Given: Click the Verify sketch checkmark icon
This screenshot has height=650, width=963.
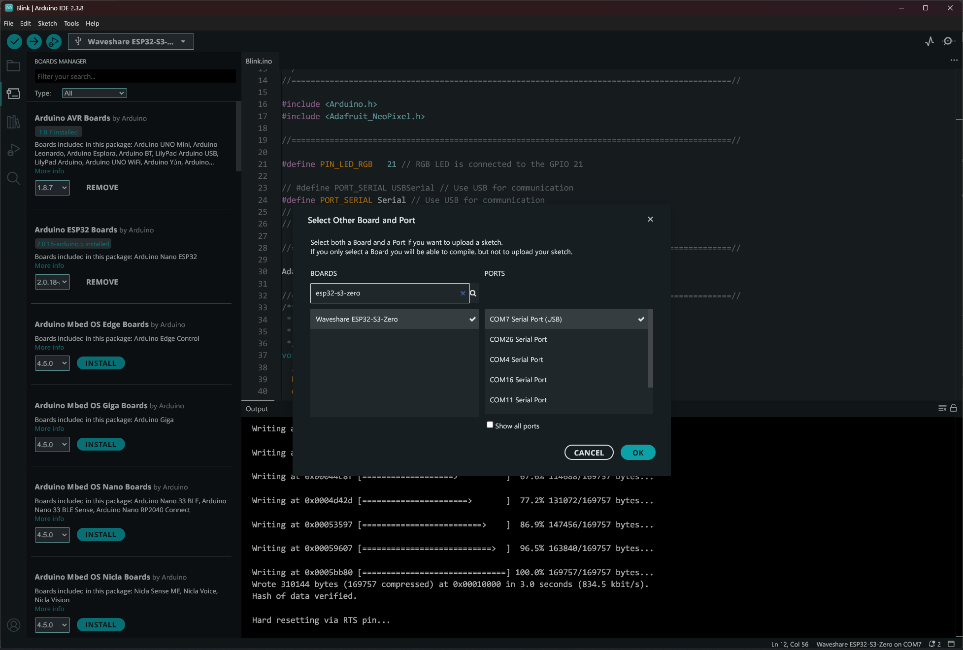Looking at the screenshot, I should (x=14, y=42).
